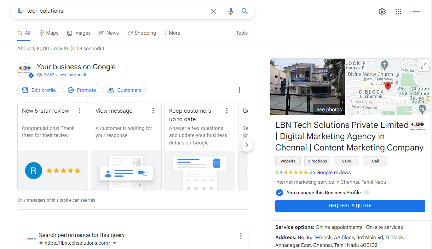Click Divine Mercy Church label on map
The image size is (432, 249).
click(x=370, y=75)
